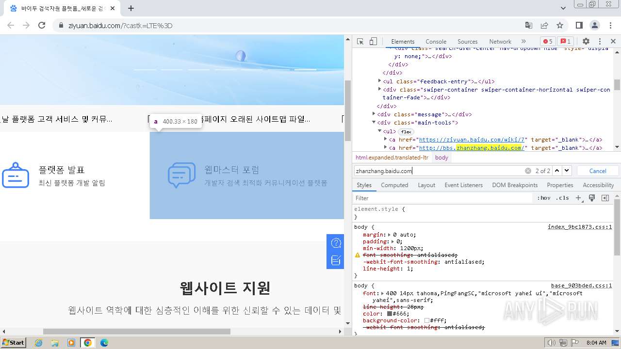Open base_903bded.css:1 source link
This screenshot has width=621, height=349.
coord(582,286)
